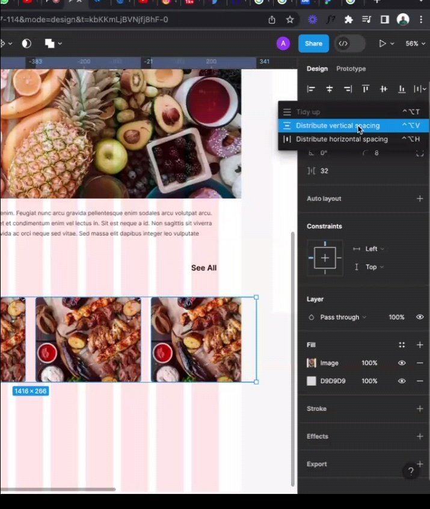The image size is (430, 509).
Task: Click Align right icon
Action: click(348, 89)
